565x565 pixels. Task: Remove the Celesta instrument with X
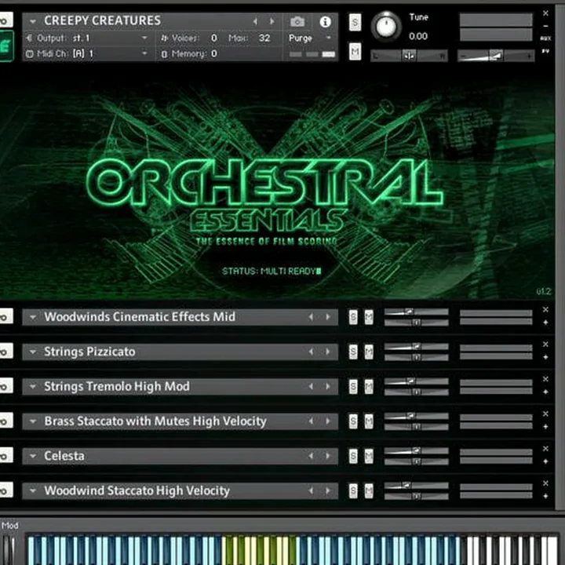[x=545, y=448]
